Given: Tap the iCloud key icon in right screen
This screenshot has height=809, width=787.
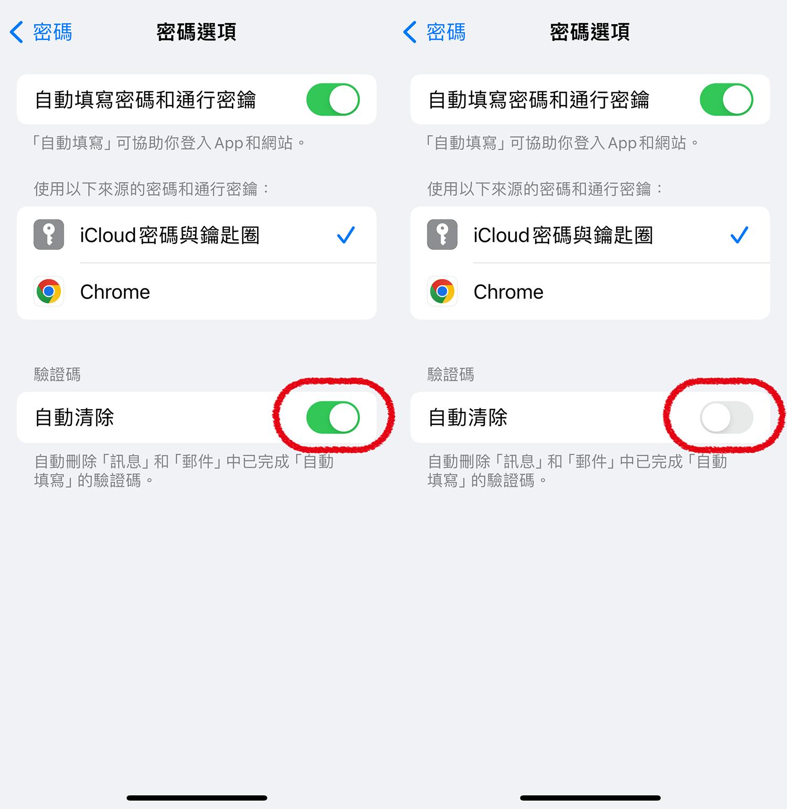Looking at the screenshot, I should [442, 235].
